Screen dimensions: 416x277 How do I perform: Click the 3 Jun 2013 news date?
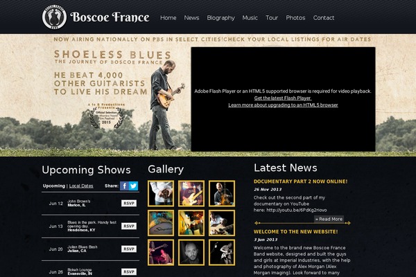(266, 240)
